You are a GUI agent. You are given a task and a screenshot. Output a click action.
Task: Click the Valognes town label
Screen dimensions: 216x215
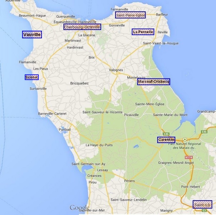click(116, 70)
